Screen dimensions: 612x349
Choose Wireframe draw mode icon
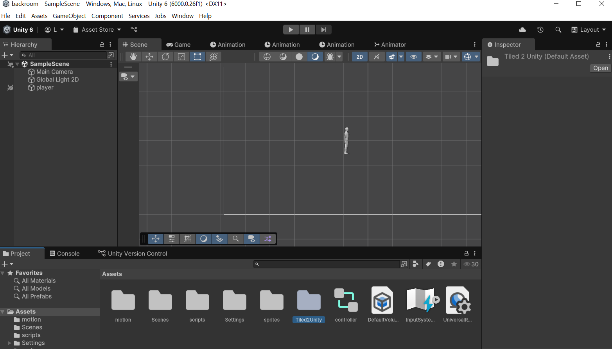[267, 57]
